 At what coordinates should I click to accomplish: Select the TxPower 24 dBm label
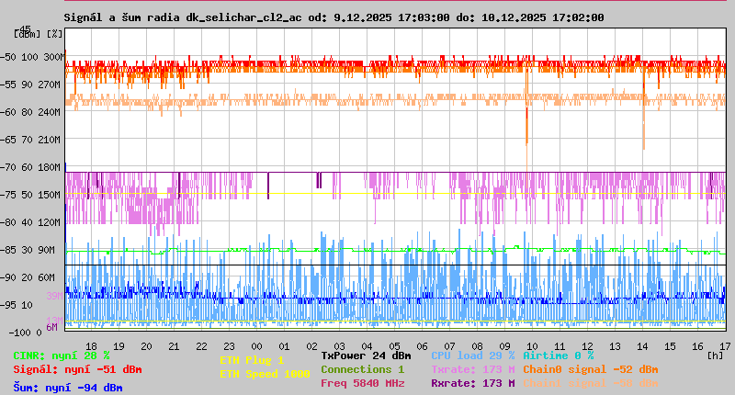tap(366, 355)
